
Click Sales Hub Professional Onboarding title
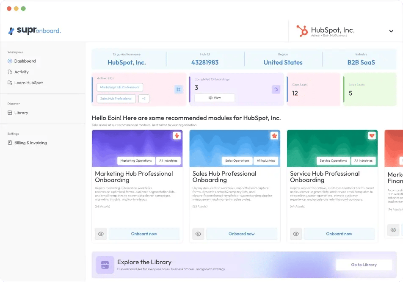224,177
